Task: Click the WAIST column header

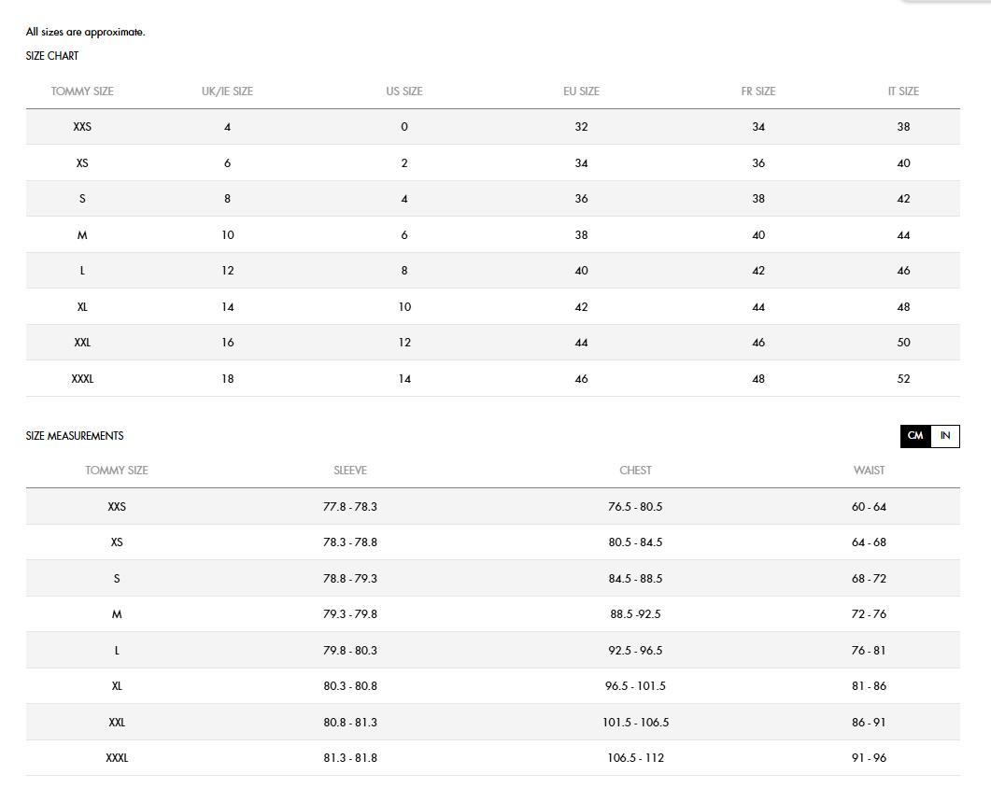Action: [x=869, y=471]
